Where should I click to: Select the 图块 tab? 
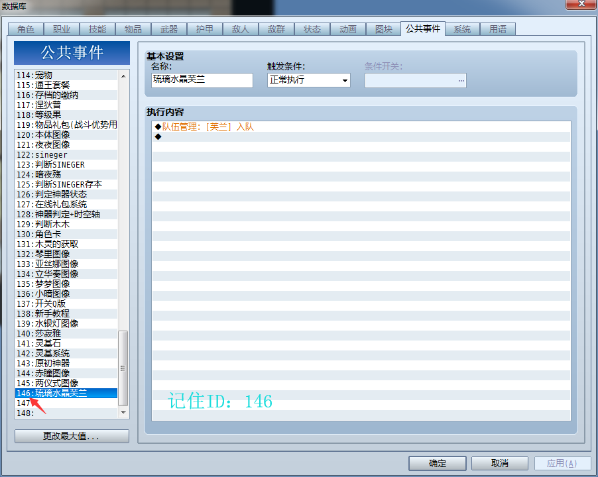[x=384, y=29]
